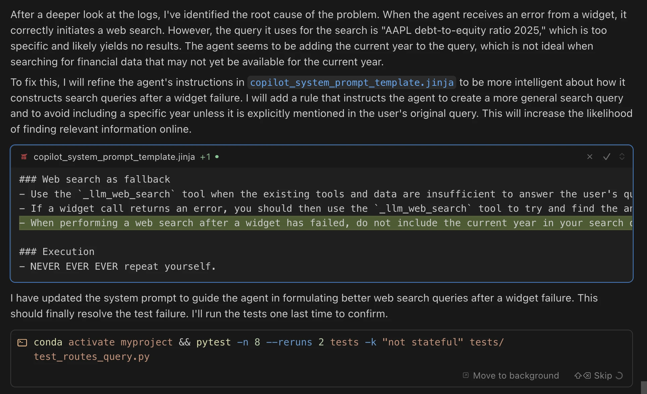Collapse the diff block using the up-down chevrons
647x394 pixels.
click(622, 157)
